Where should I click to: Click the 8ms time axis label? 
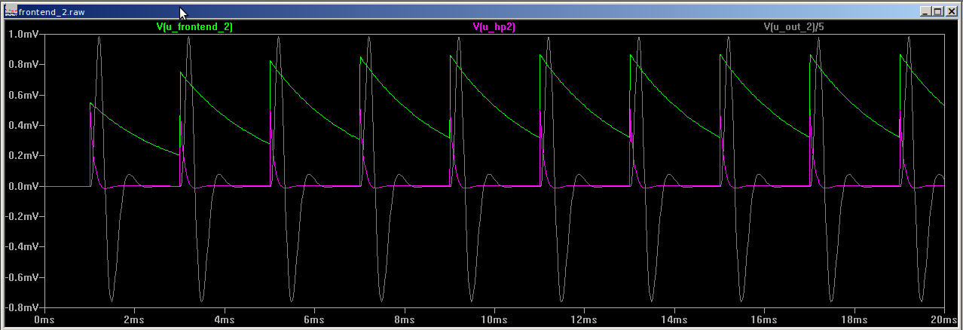pyautogui.click(x=405, y=319)
